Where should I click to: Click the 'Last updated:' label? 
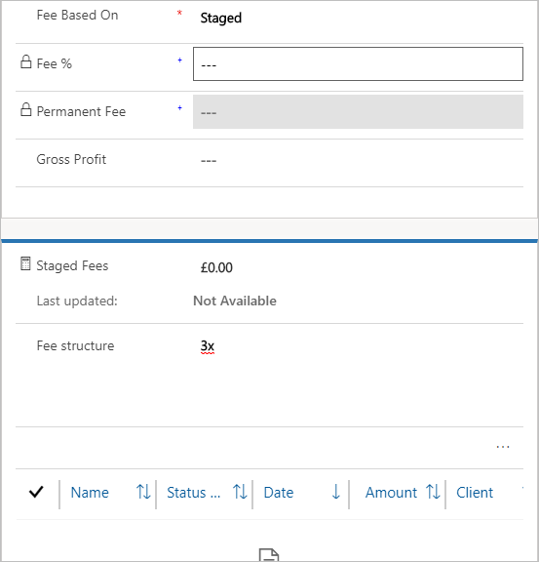77,301
